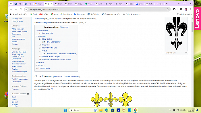This screenshot has width=201, height=113.
Task: Open Übersetzen bookmark
Action: click(80, 14)
